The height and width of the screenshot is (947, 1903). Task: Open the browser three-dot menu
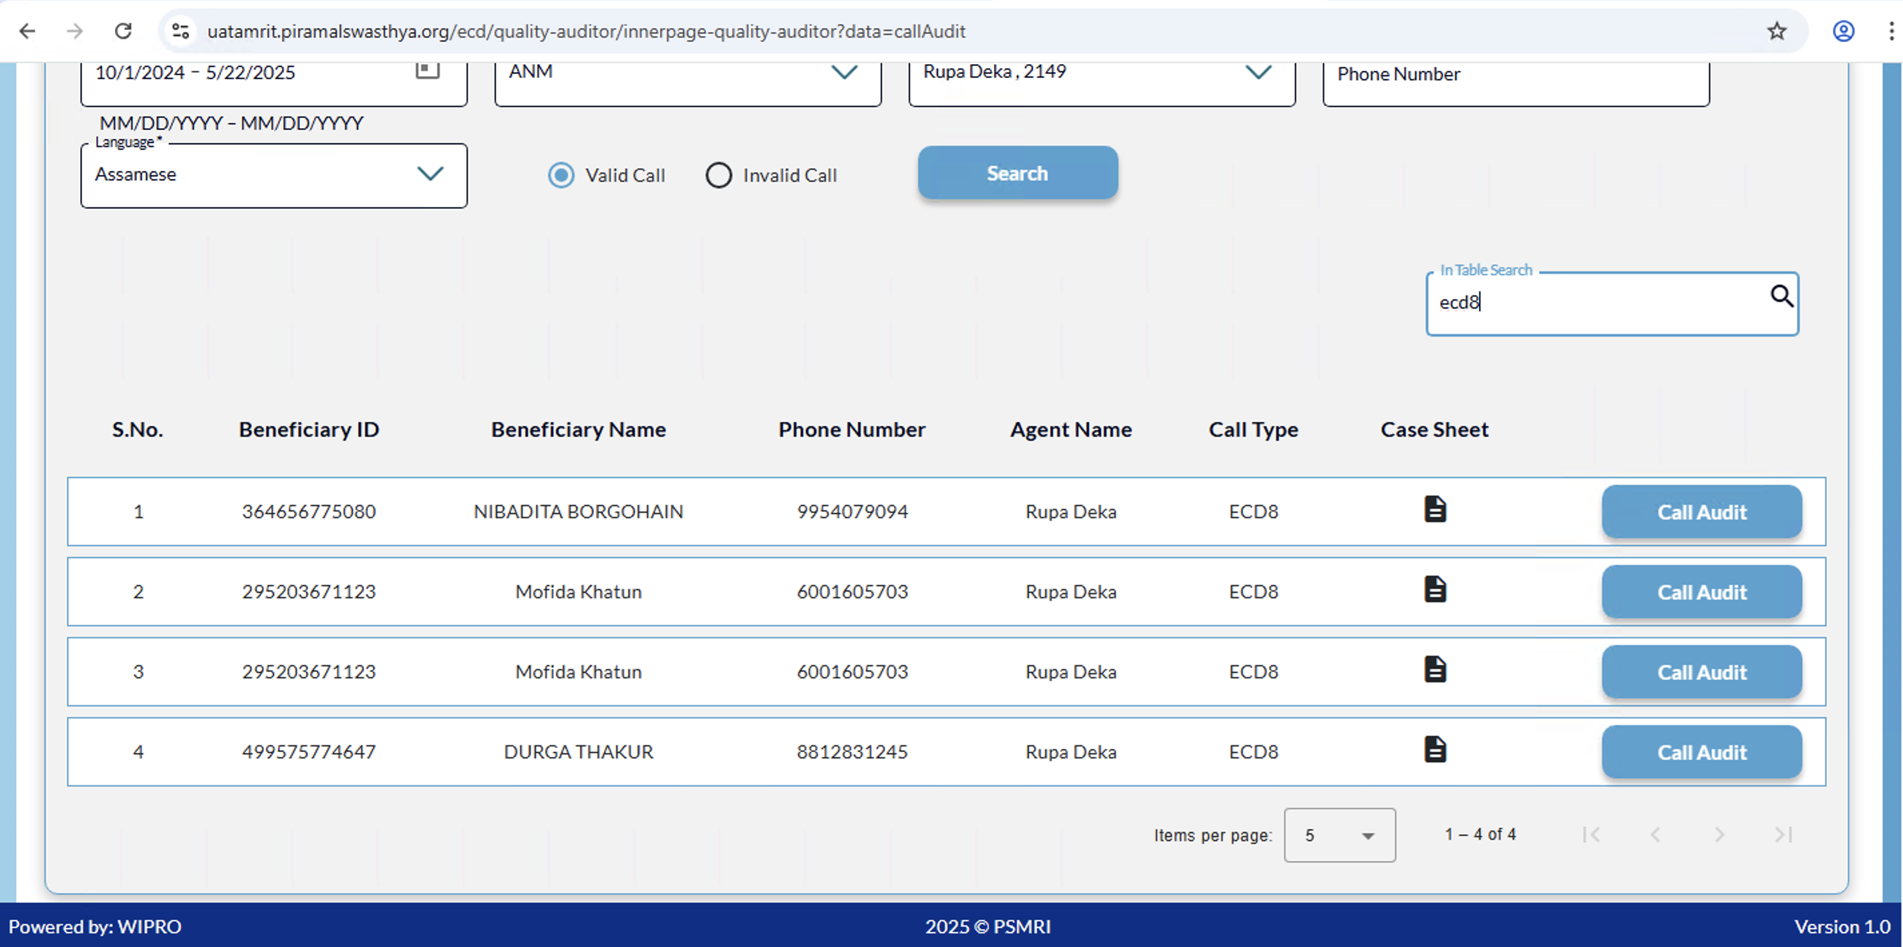tap(1891, 31)
